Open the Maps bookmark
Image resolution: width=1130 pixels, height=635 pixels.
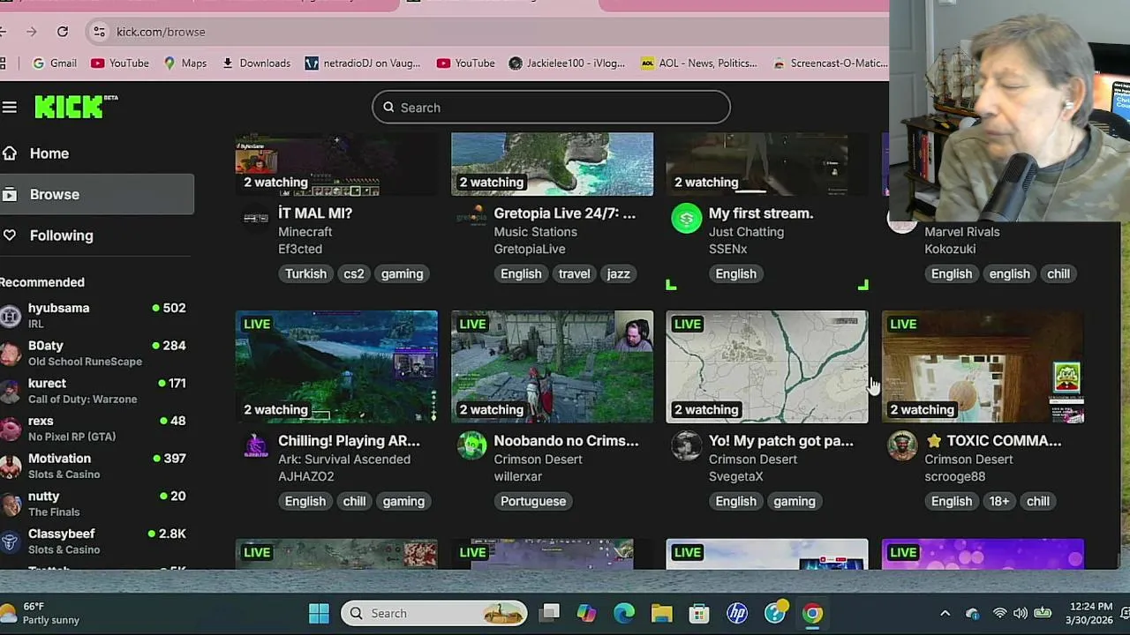tap(185, 63)
